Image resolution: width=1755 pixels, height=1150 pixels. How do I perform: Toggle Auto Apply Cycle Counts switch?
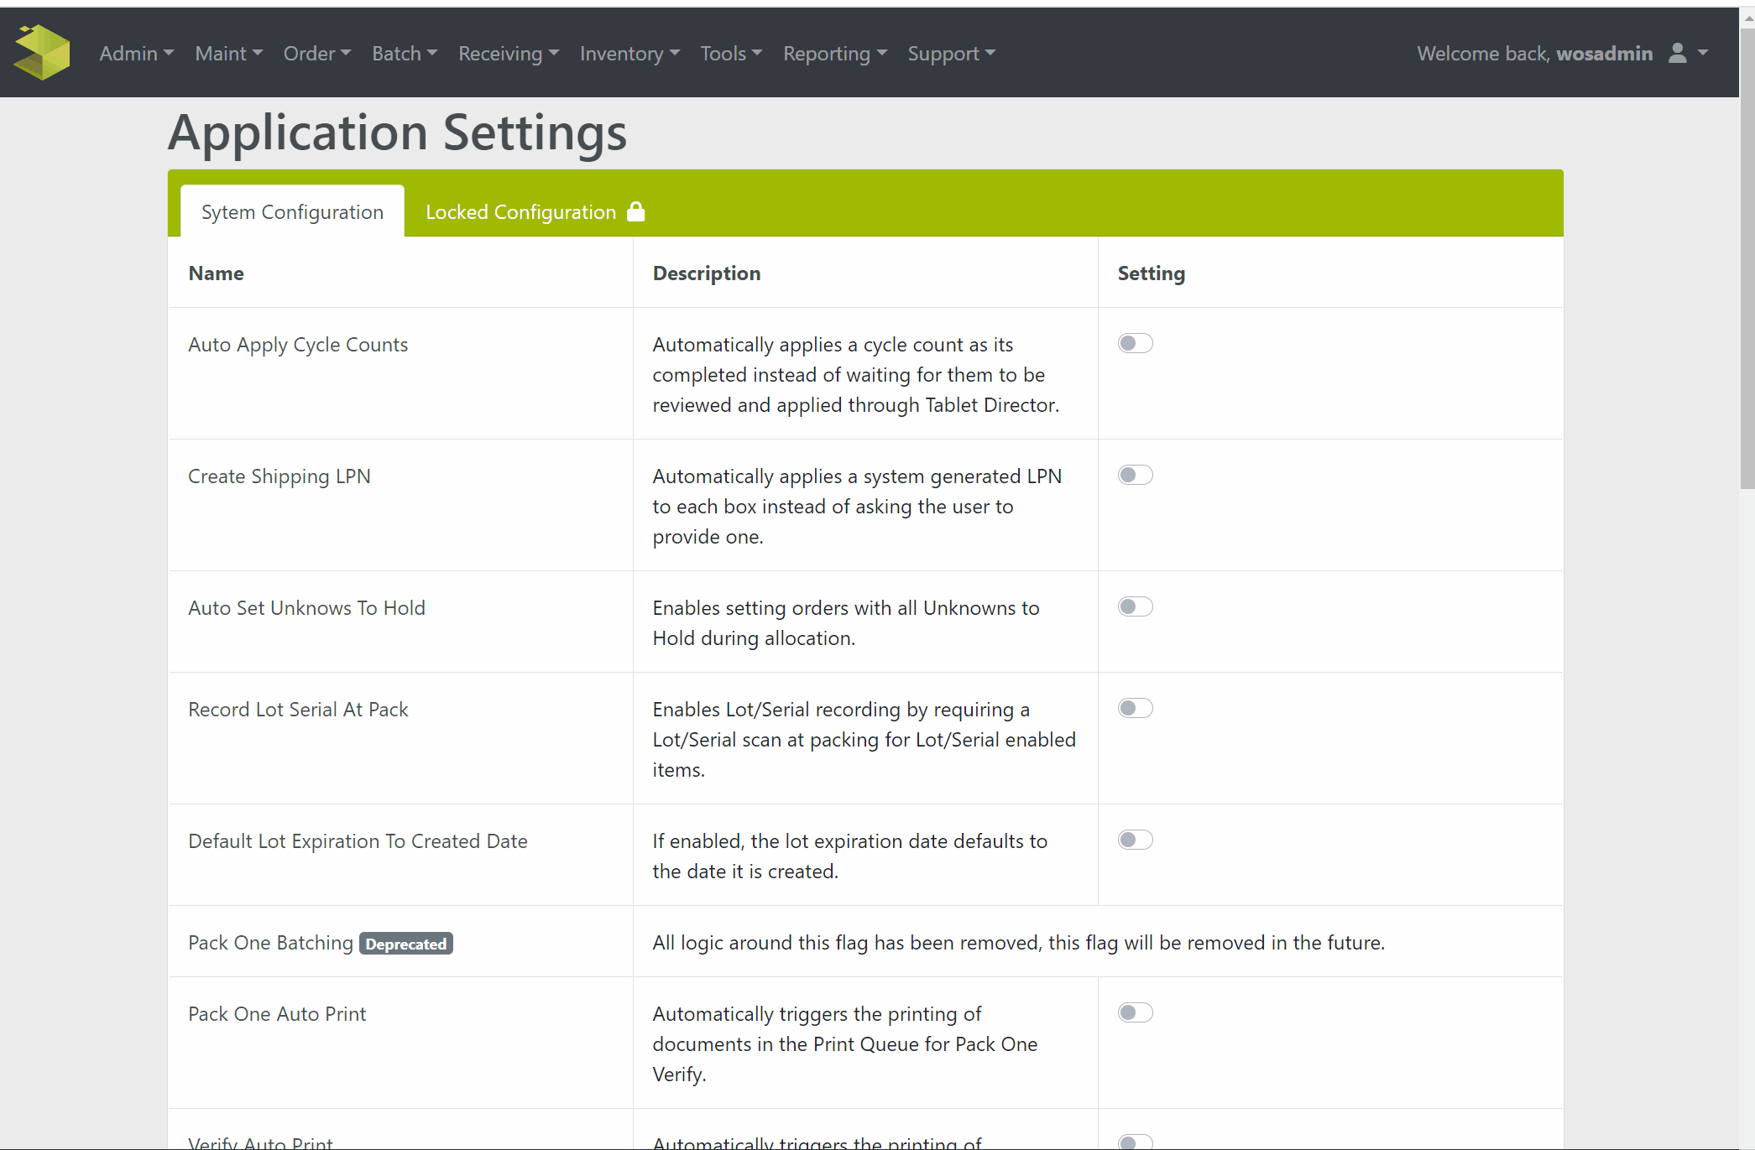coord(1135,343)
